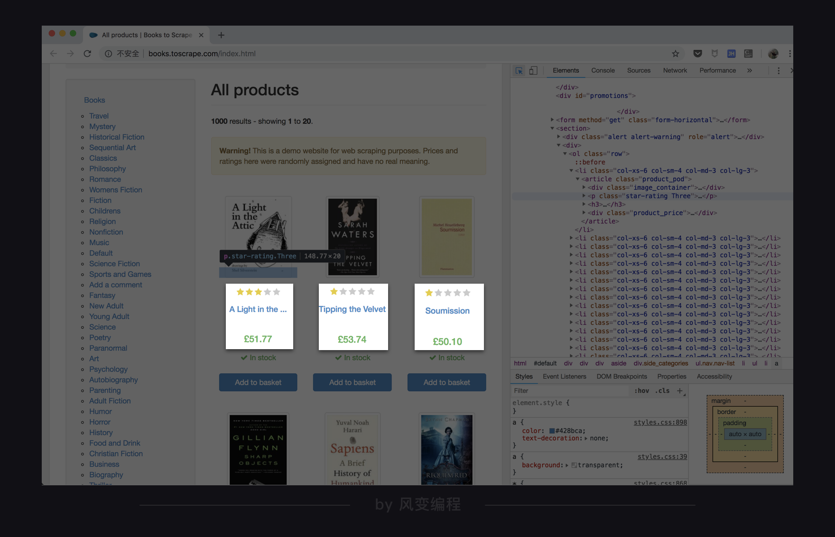Open the Poetry category
This screenshot has width=835, height=537.
[100, 338]
